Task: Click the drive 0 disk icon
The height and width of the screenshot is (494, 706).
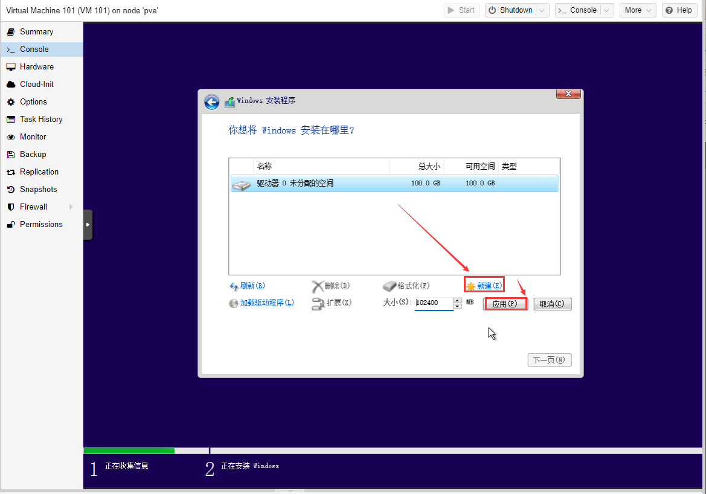Action: [242, 185]
